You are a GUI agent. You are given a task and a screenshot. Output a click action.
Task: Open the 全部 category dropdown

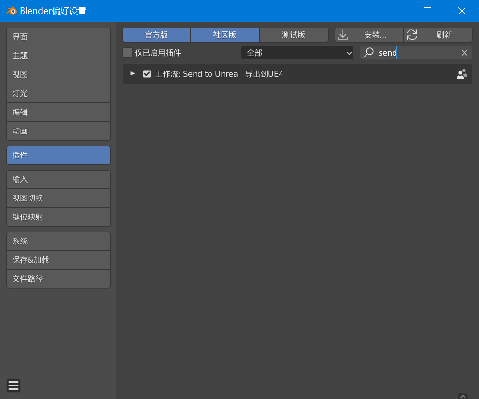(x=297, y=53)
